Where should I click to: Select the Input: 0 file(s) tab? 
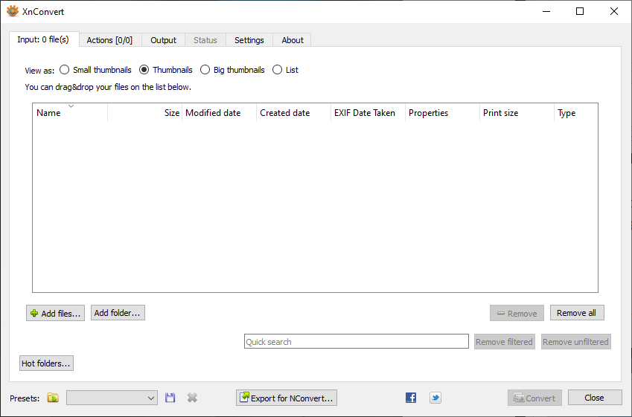pyautogui.click(x=43, y=39)
